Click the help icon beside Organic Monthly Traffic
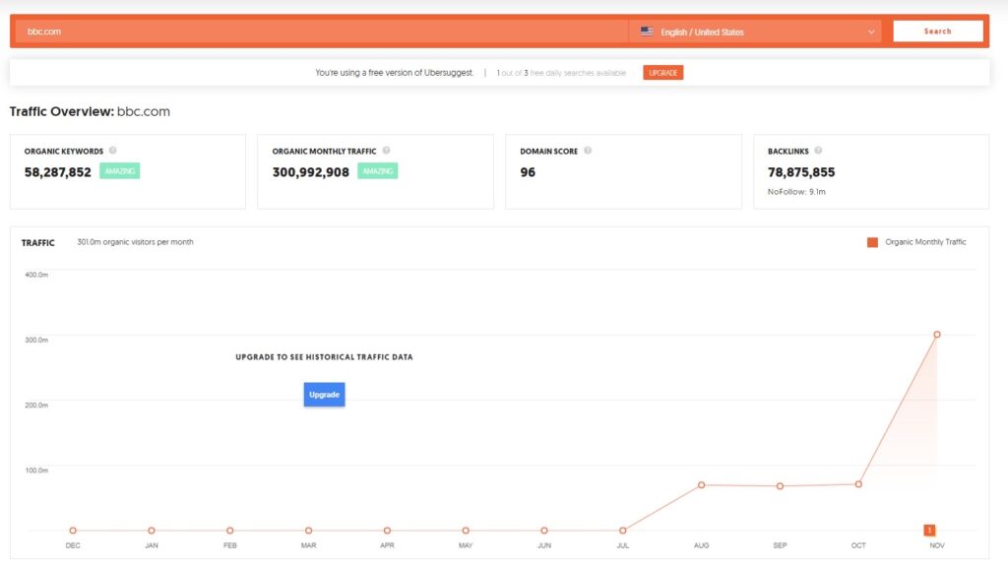 (386, 151)
